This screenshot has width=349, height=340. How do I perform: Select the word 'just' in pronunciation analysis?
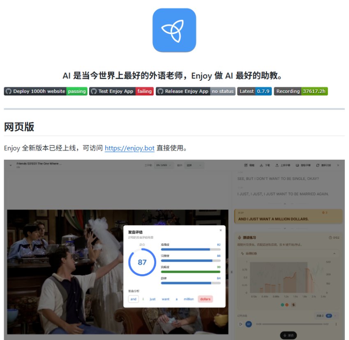pyautogui.click(x=153, y=299)
